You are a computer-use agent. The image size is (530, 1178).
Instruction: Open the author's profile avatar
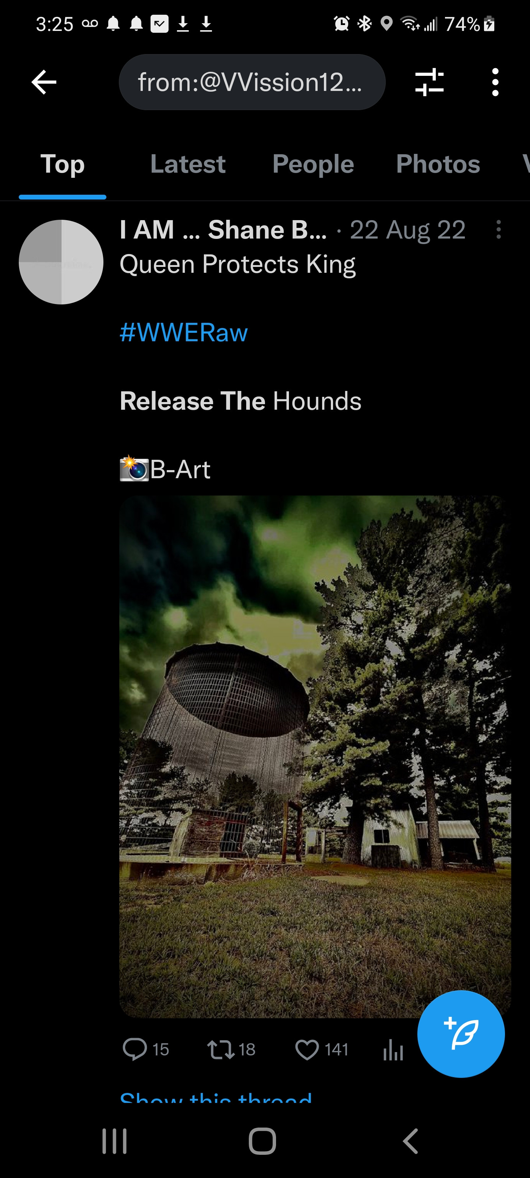coord(61,262)
